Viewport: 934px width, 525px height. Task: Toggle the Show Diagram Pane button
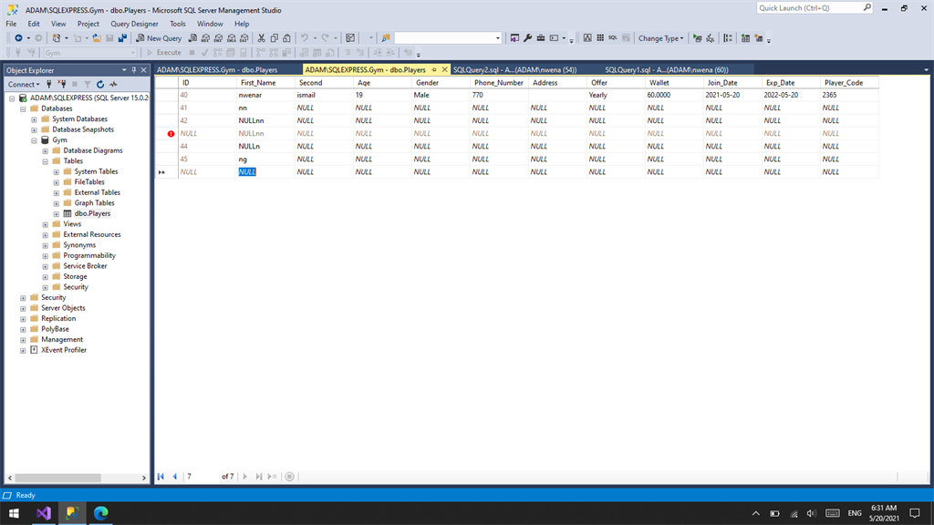pos(587,38)
